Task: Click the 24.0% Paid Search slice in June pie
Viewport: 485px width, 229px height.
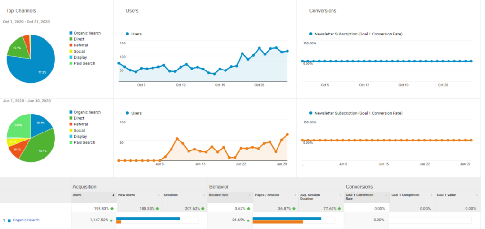Action: pyautogui.click(x=18, y=125)
